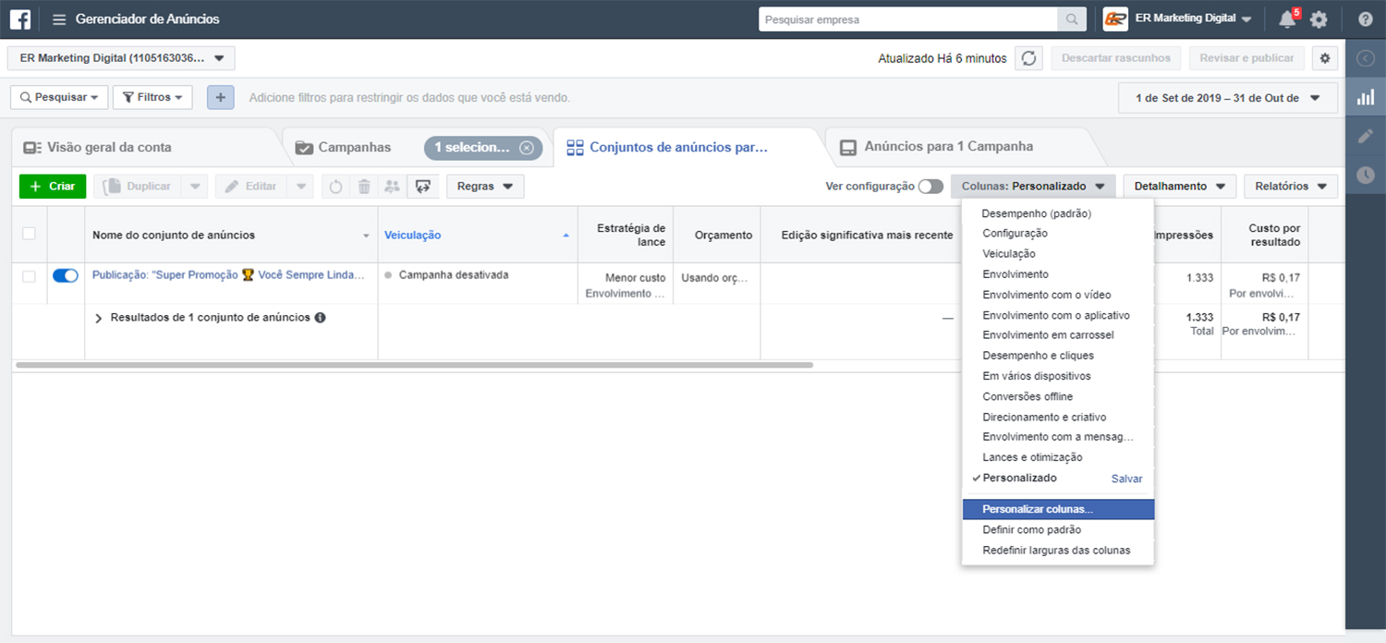The width and height of the screenshot is (1386, 643).
Task: Click the green Criar button
Action: pos(53,187)
